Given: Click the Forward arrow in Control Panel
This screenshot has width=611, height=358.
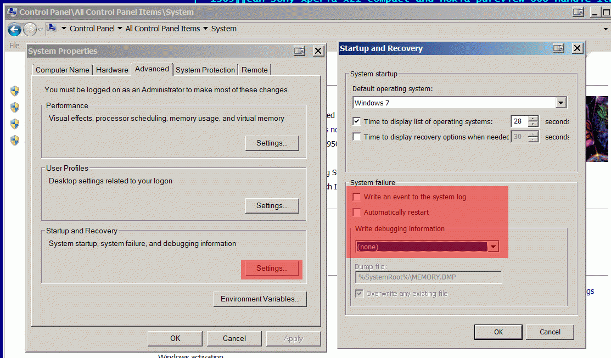Looking at the screenshot, I should pos(30,29).
